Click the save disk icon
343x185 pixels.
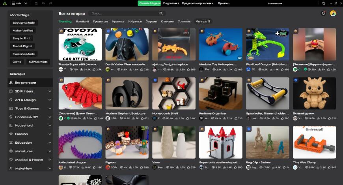tap(36, 3)
